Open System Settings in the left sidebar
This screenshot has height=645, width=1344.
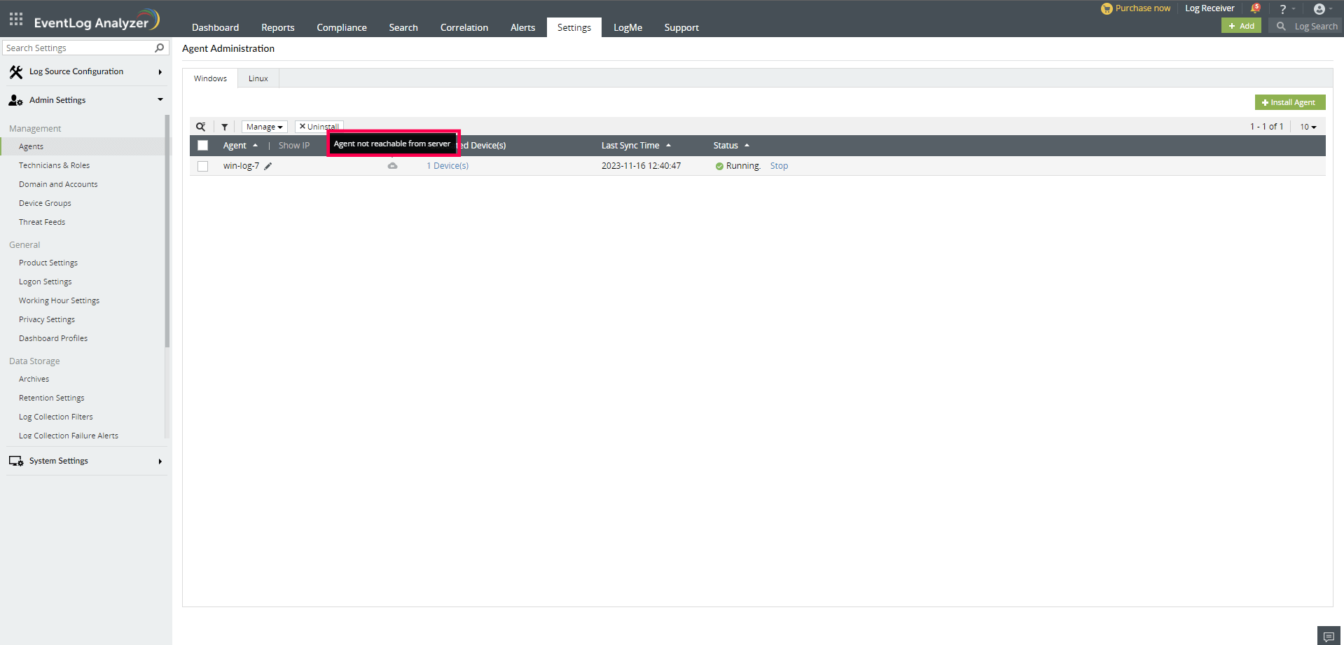pos(58,460)
